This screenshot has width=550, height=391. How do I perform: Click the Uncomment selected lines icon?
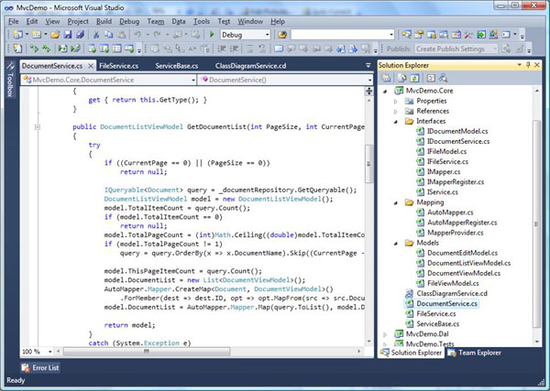click(x=262, y=49)
